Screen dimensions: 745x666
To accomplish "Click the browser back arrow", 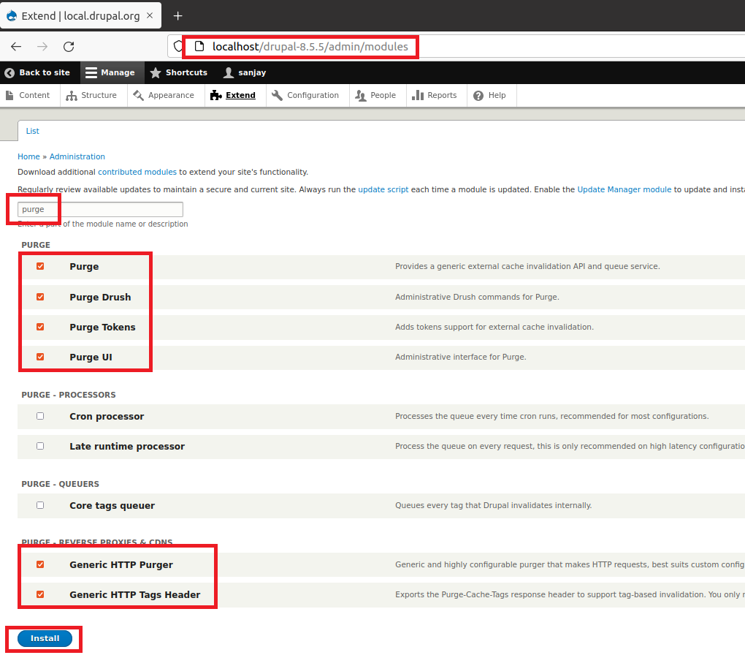I will pyautogui.click(x=16, y=47).
